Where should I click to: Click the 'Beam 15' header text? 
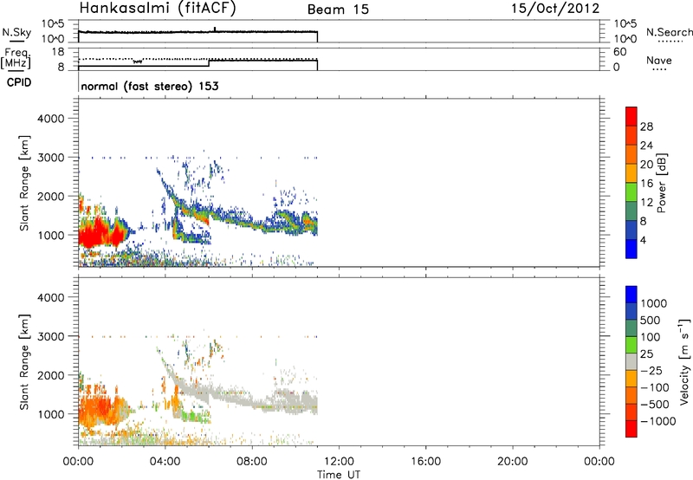click(x=338, y=10)
